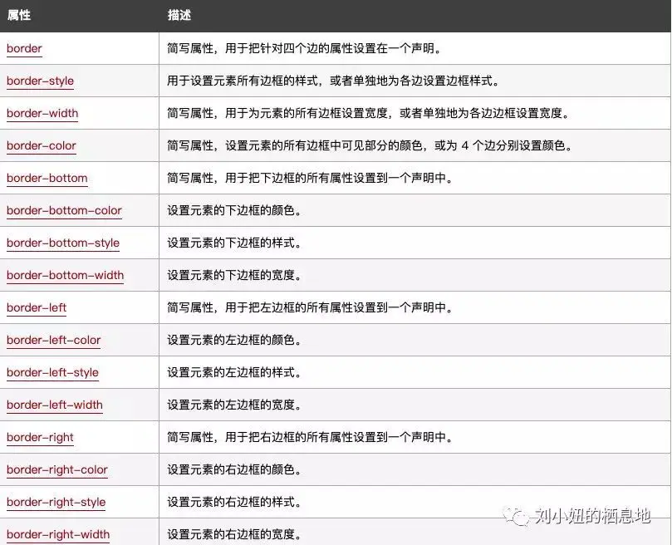
Task: Open the border-left-color link
Action: pyautogui.click(x=53, y=340)
